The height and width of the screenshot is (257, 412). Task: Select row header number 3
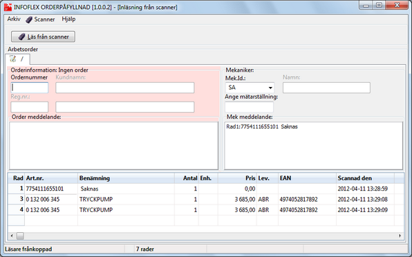[17, 199]
